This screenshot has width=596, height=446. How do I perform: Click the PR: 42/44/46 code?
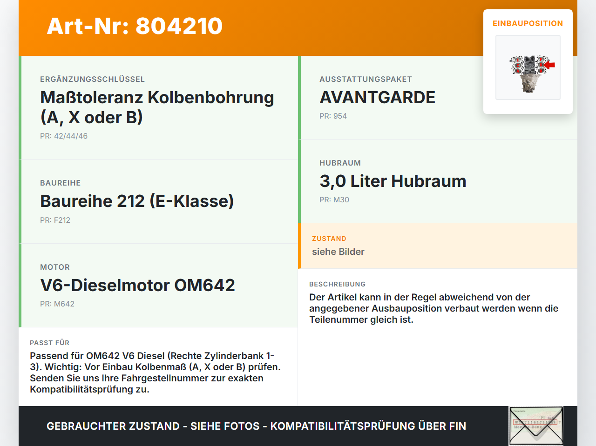point(64,136)
